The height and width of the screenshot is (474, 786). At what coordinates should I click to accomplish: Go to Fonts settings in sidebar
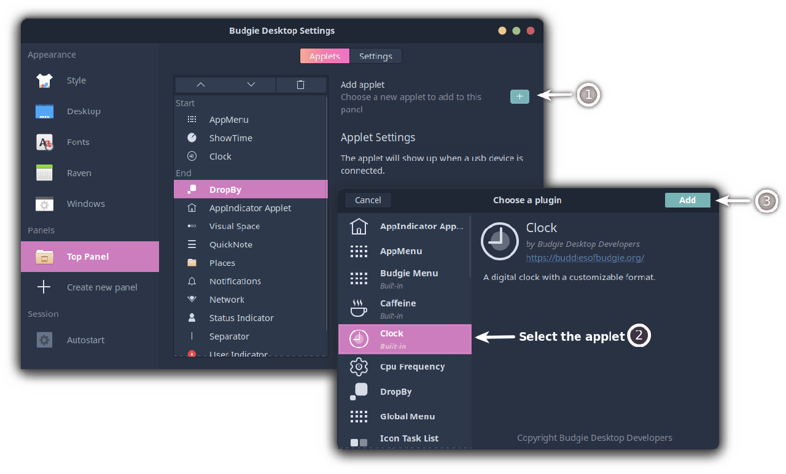pos(78,142)
